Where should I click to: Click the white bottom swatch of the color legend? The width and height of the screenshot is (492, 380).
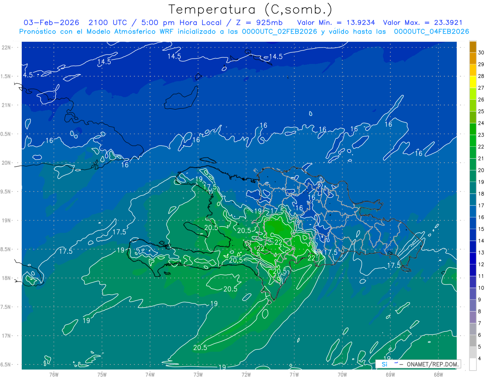point(473,364)
